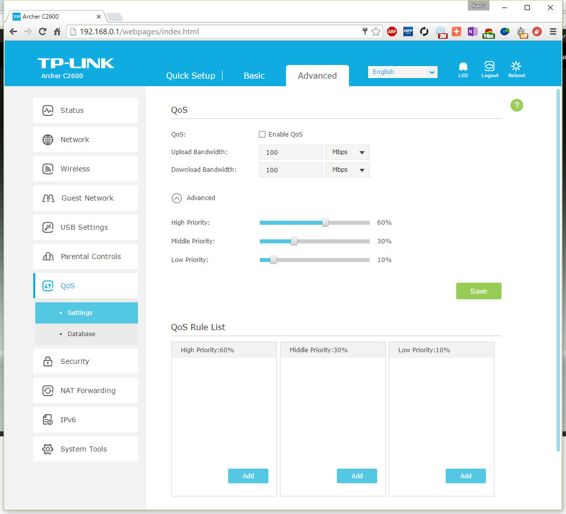
Task: Collapse the Advanced priority section
Action: pyautogui.click(x=177, y=198)
